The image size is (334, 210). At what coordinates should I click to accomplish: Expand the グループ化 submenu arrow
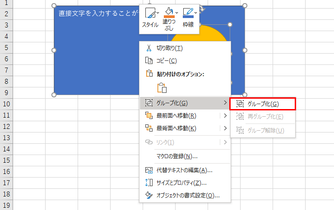tap(225, 103)
